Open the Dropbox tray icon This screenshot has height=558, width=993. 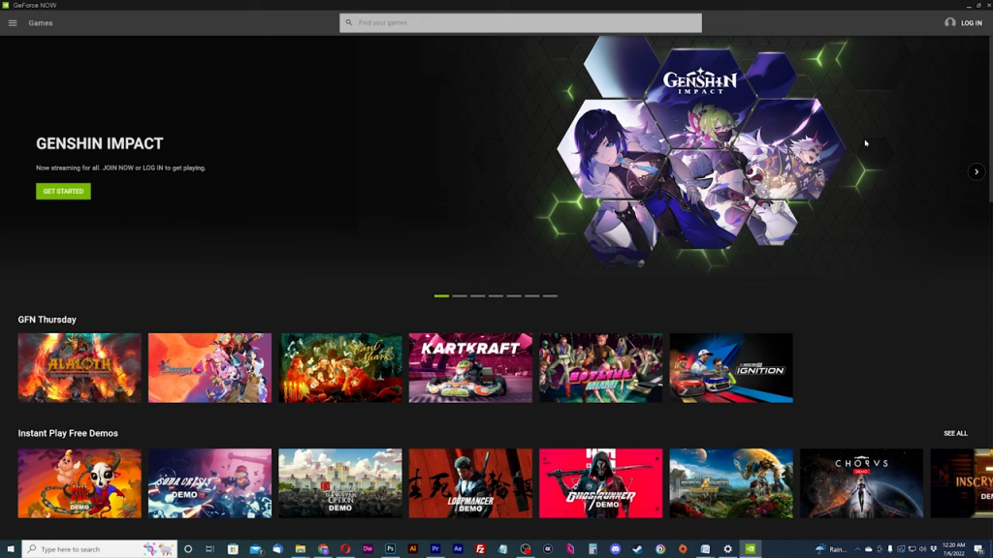click(934, 549)
